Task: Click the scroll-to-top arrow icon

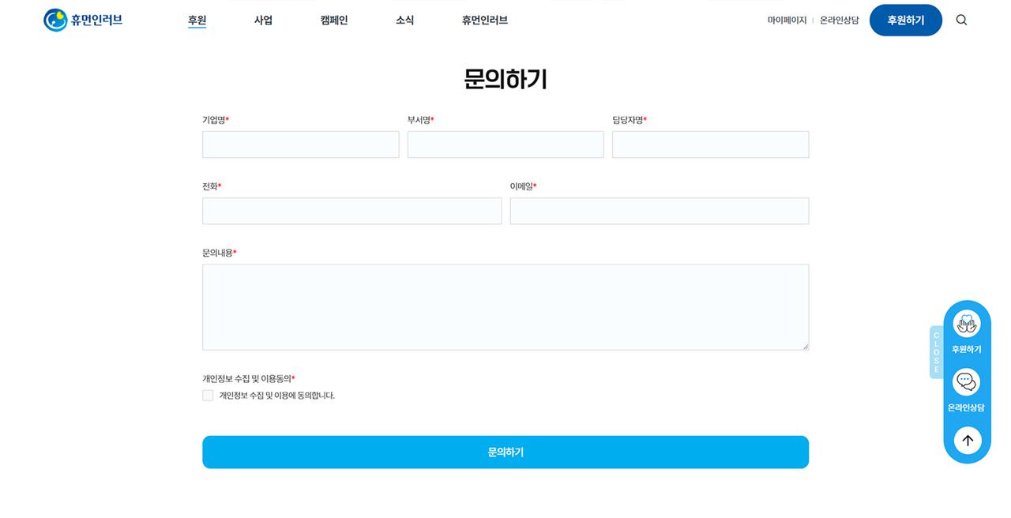Action: pos(968,441)
